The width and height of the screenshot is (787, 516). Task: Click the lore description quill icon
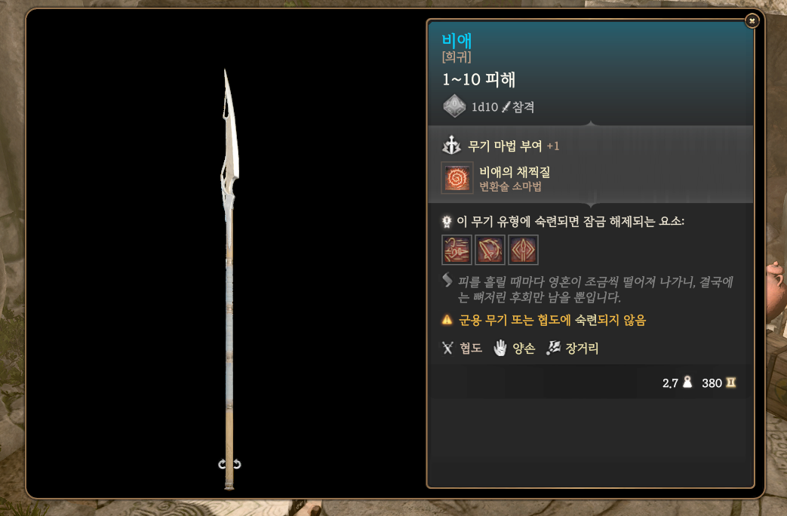[447, 280]
